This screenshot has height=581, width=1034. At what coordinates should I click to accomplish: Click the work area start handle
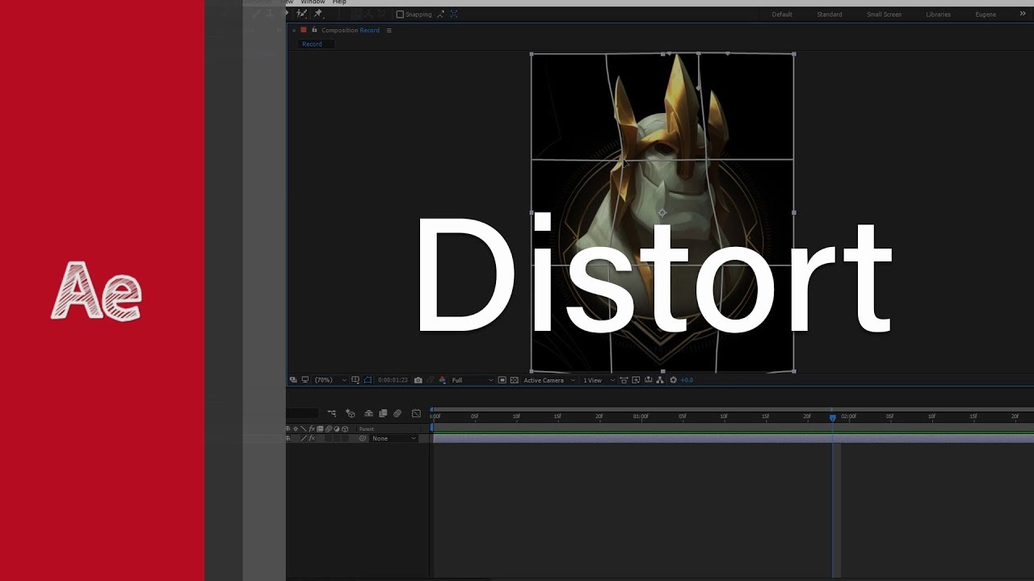(432, 428)
